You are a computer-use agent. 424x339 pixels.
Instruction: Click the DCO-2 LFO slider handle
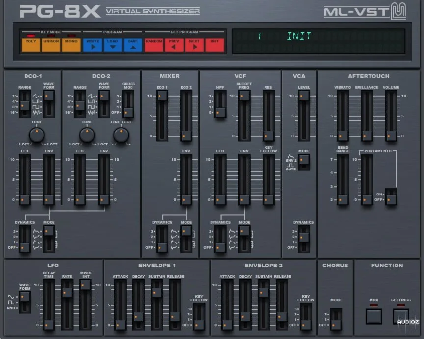(x=80, y=200)
